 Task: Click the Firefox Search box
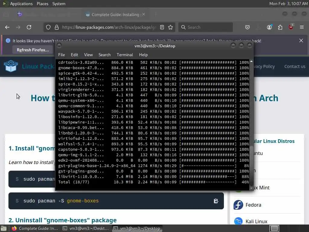click(x=205, y=27)
